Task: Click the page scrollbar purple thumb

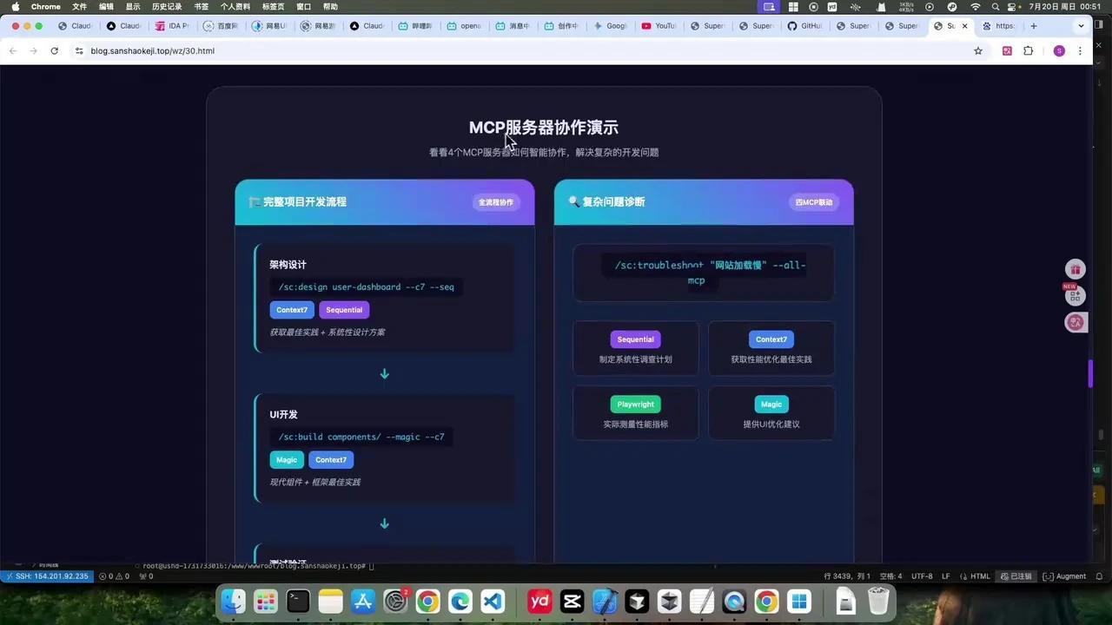Action: [x=1090, y=374]
